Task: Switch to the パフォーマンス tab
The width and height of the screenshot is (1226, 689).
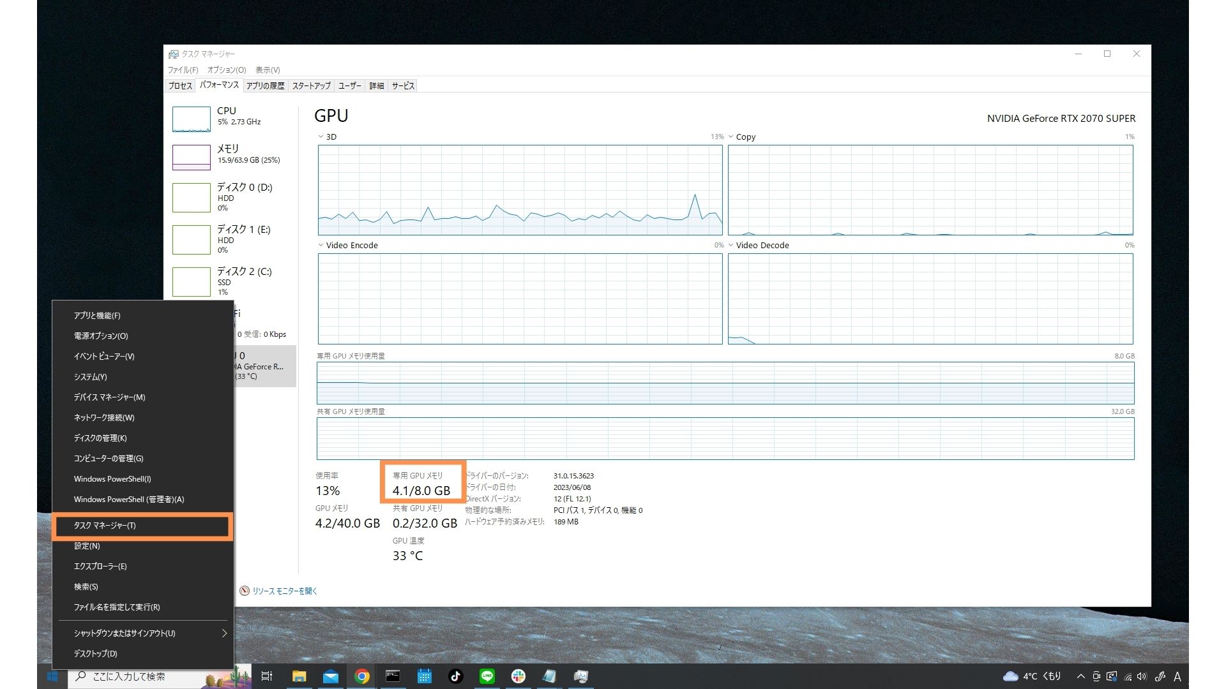Action: coord(219,85)
